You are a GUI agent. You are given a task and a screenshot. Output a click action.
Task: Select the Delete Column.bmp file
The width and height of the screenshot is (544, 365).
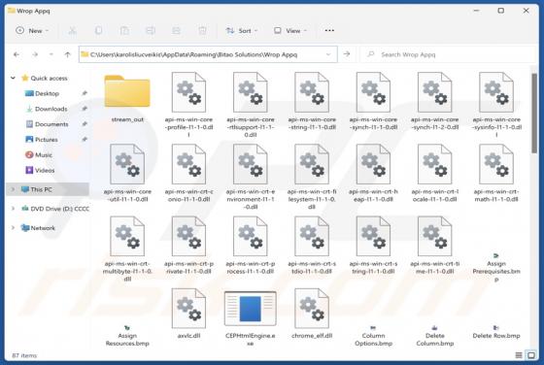pyautogui.click(x=435, y=336)
